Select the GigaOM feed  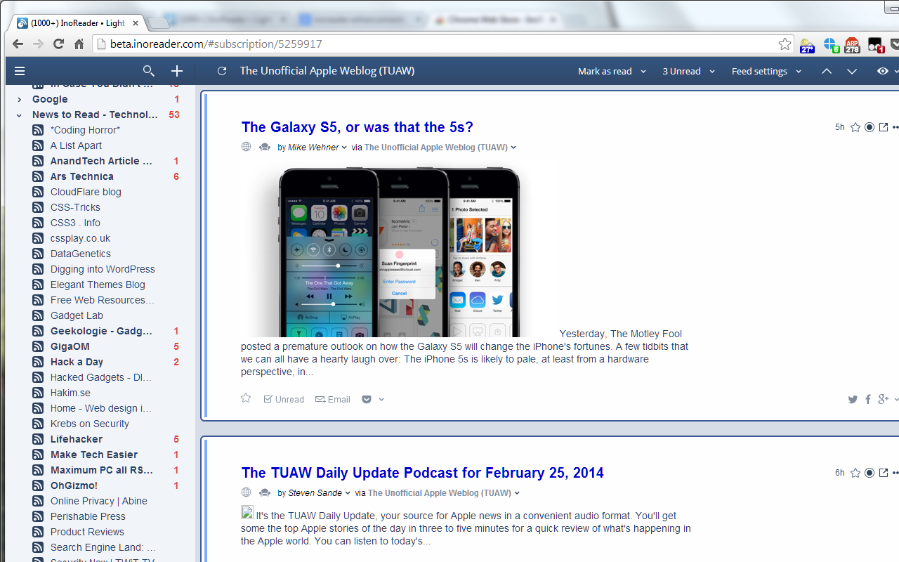(x=70, y=346)
